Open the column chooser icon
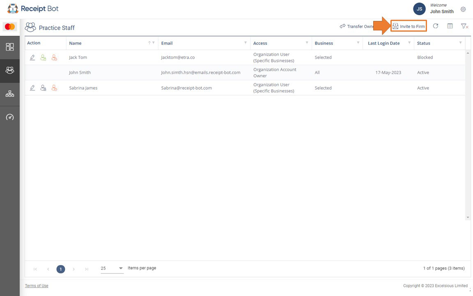Screen dimensions: 473x296 tap(450, 26)
